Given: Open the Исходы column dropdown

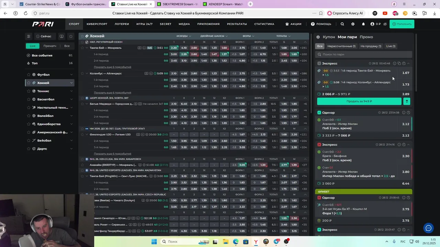Looking at the screenshot, I should pyautogui.click(x=184, y=36).
